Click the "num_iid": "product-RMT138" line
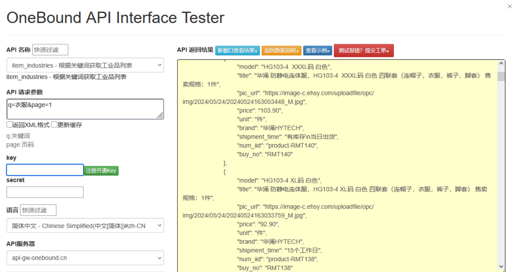 (278, 259)
